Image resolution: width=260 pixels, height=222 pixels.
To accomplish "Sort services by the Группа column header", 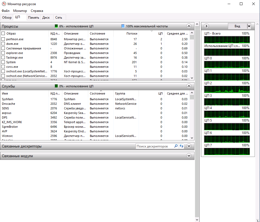I will pos(126,93).
